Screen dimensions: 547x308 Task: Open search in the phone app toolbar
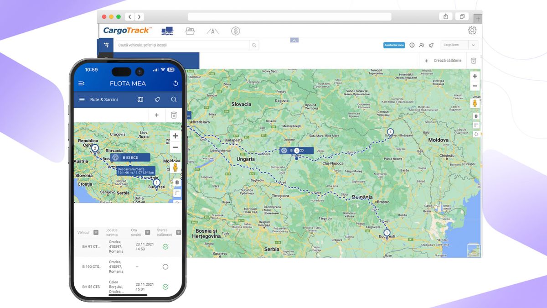coord(174,99)
